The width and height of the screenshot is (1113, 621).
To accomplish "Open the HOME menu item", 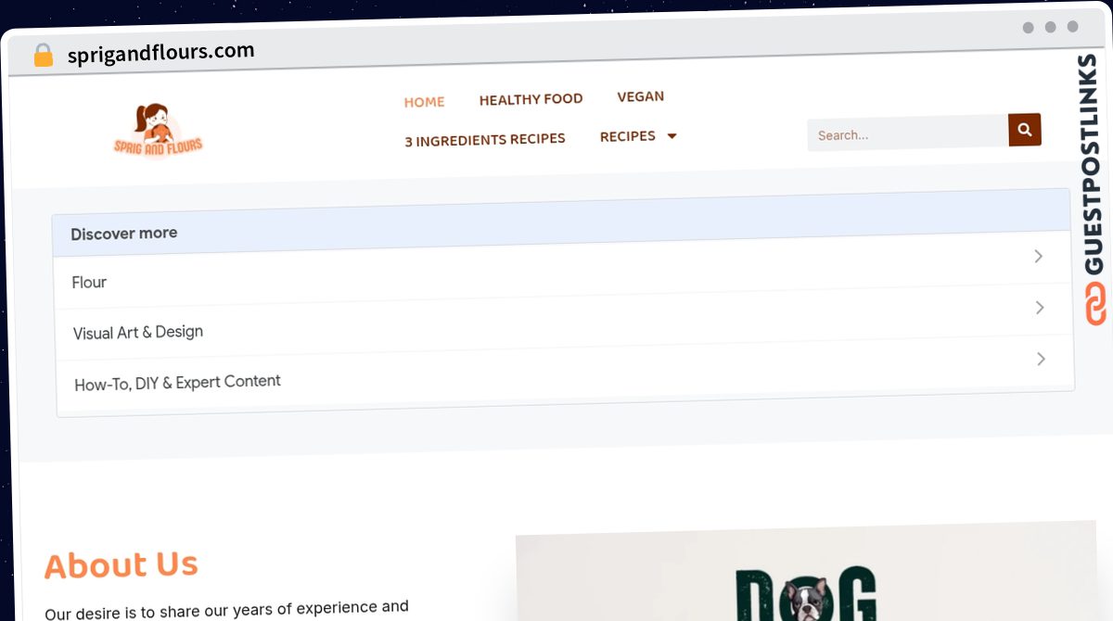I will click(x=425, y=102).
